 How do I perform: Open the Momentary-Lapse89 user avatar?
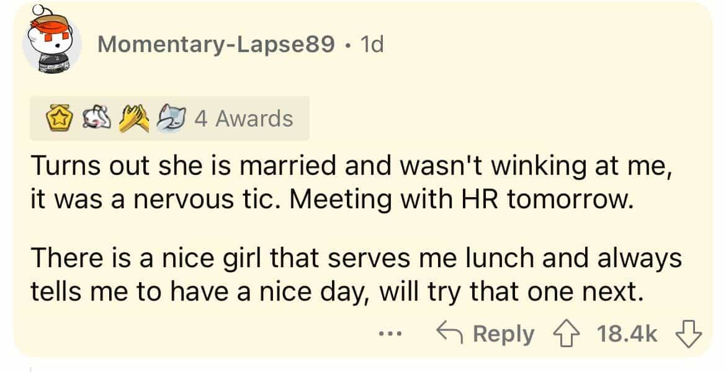52,45
